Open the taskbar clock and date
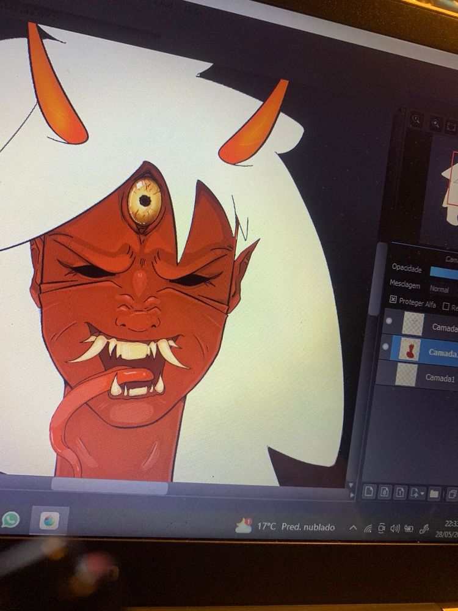458x611 pixels. coord(448,529)
